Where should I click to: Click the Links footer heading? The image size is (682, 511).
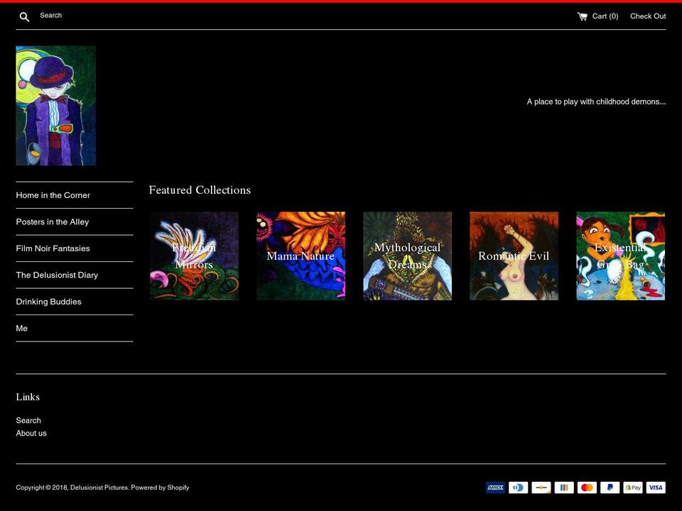coord(28,397)
